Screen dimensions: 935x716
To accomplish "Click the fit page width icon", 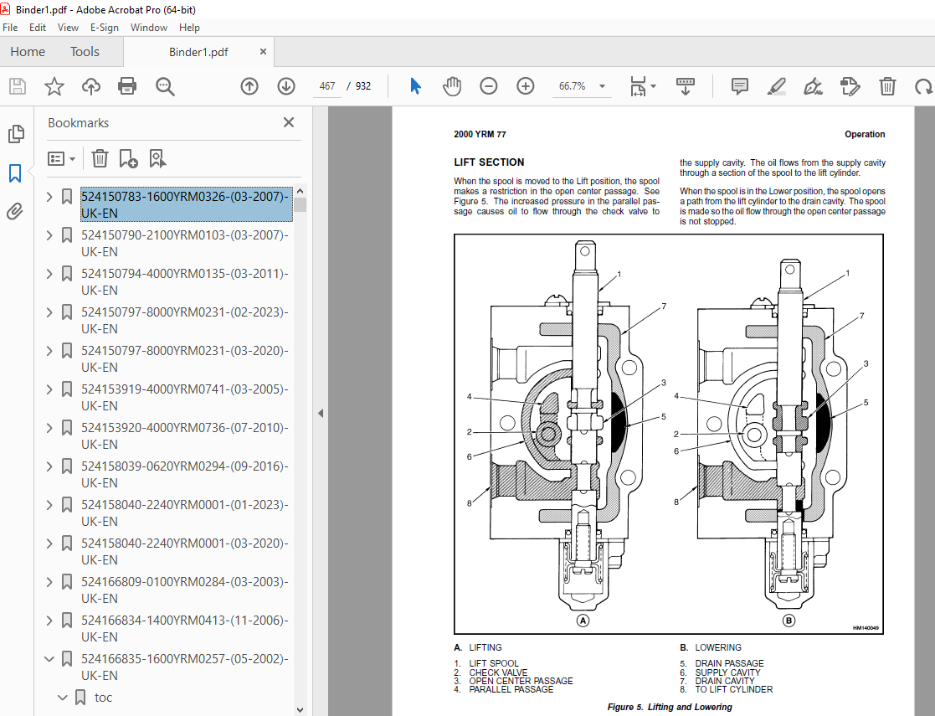I will coord(638,86).
